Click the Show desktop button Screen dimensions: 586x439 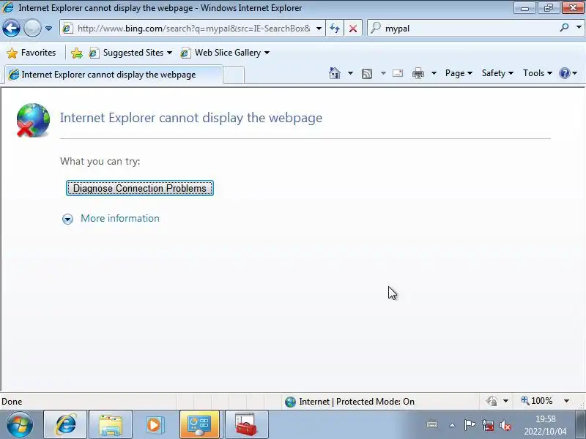click(x=580, y=425)
